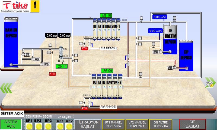Start filtration with FİLTRASYON BAŞLAT
The height and width of the screenshot is (130, 217).
tap(87, 124)
